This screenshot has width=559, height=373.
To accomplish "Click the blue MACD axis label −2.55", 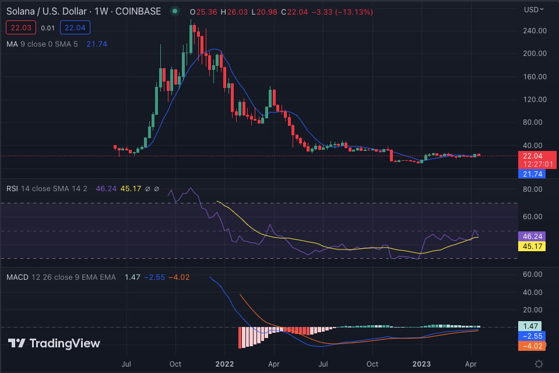I will click(x=532, y=336).
